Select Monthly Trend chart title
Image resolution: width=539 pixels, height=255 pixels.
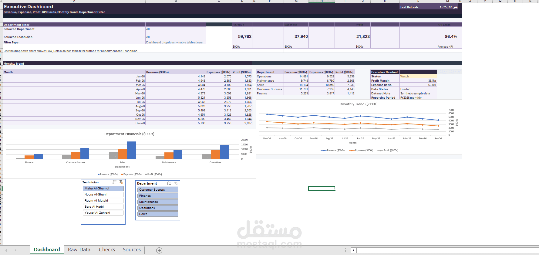[359, 104]
